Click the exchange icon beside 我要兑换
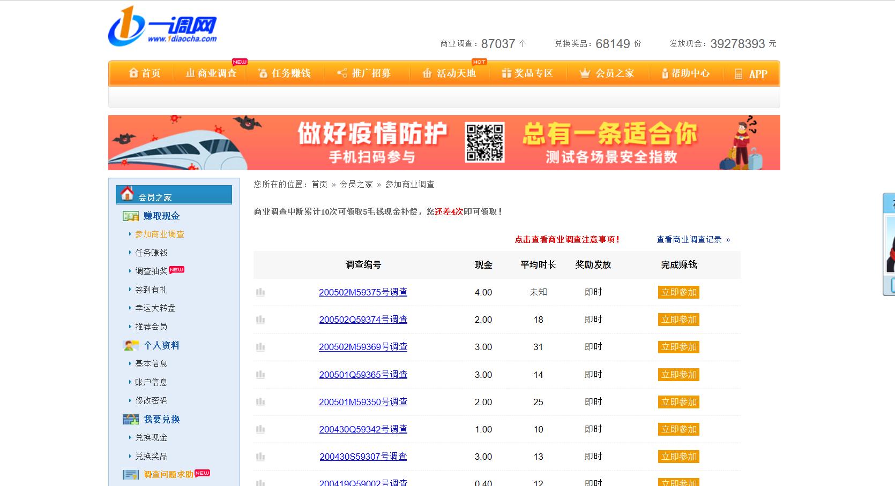This screenshot has width=895, height=486. tap(130, 419)
